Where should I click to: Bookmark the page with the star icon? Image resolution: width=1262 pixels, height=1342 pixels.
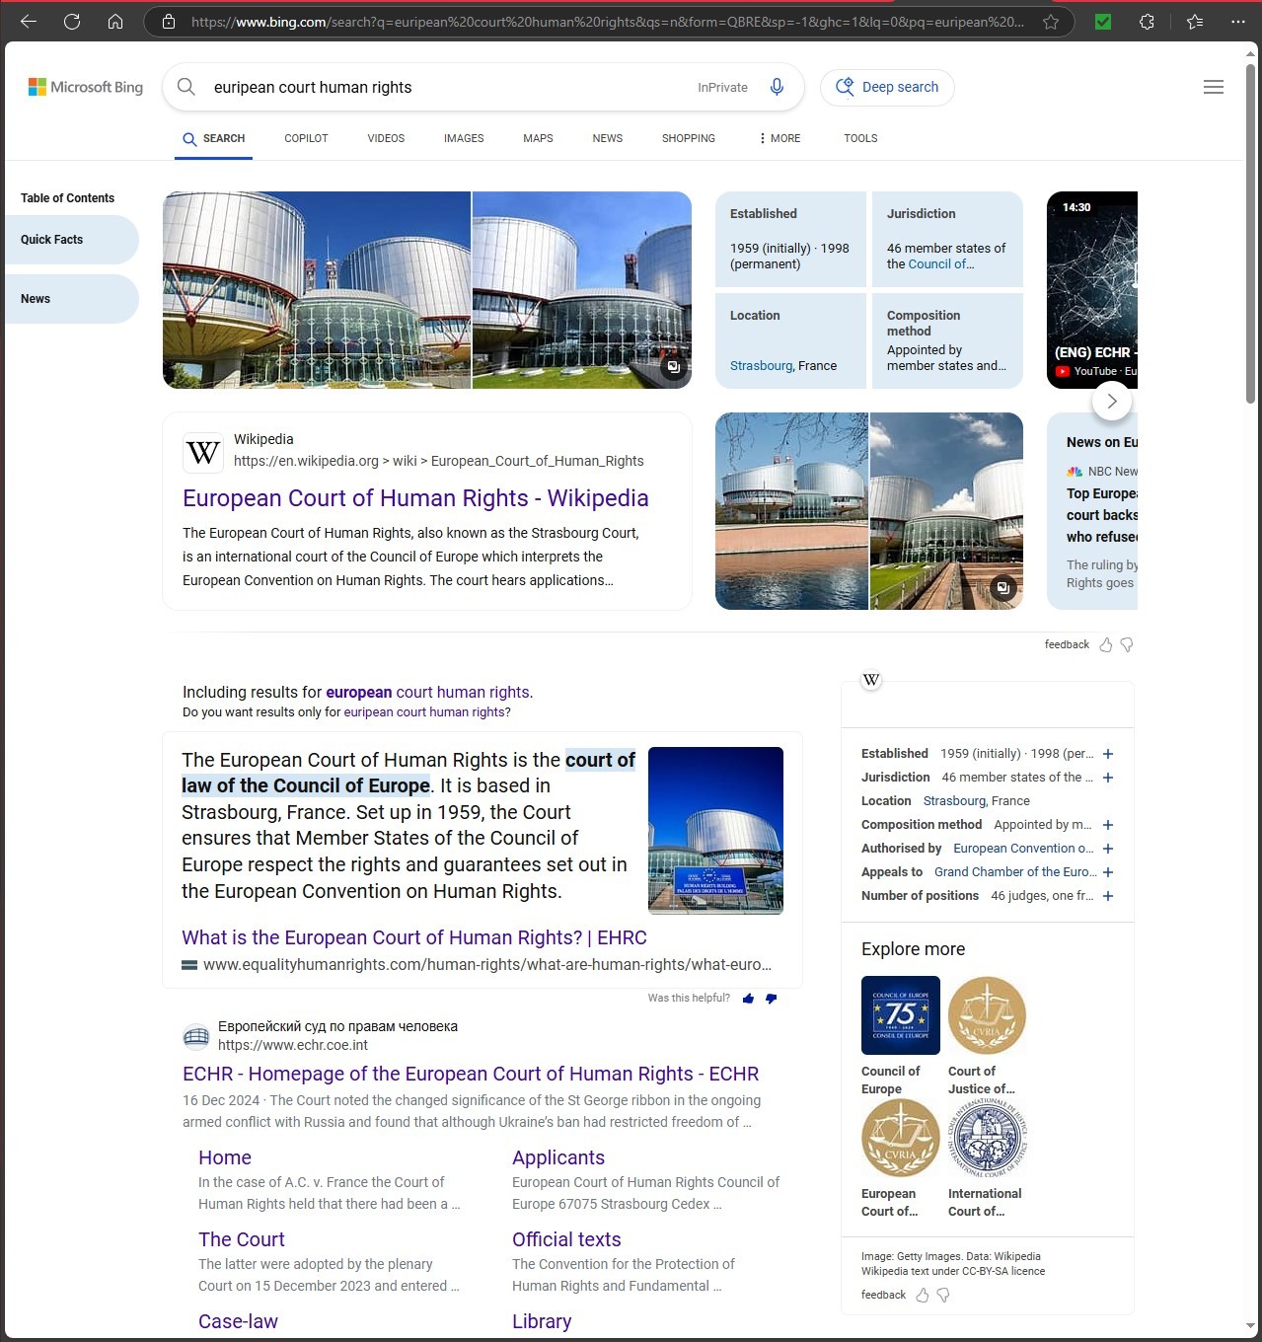[x=1051, y=21]
